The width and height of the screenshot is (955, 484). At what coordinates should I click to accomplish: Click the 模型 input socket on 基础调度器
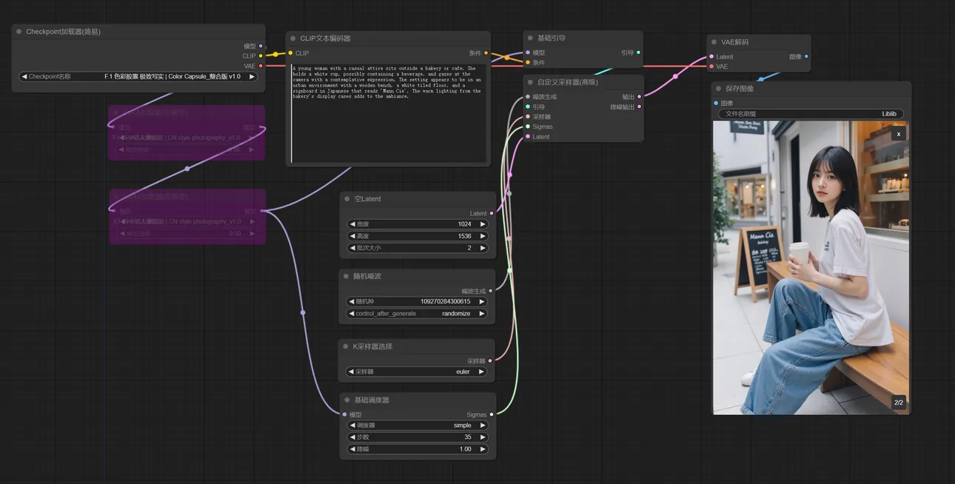tap(344, 414)
